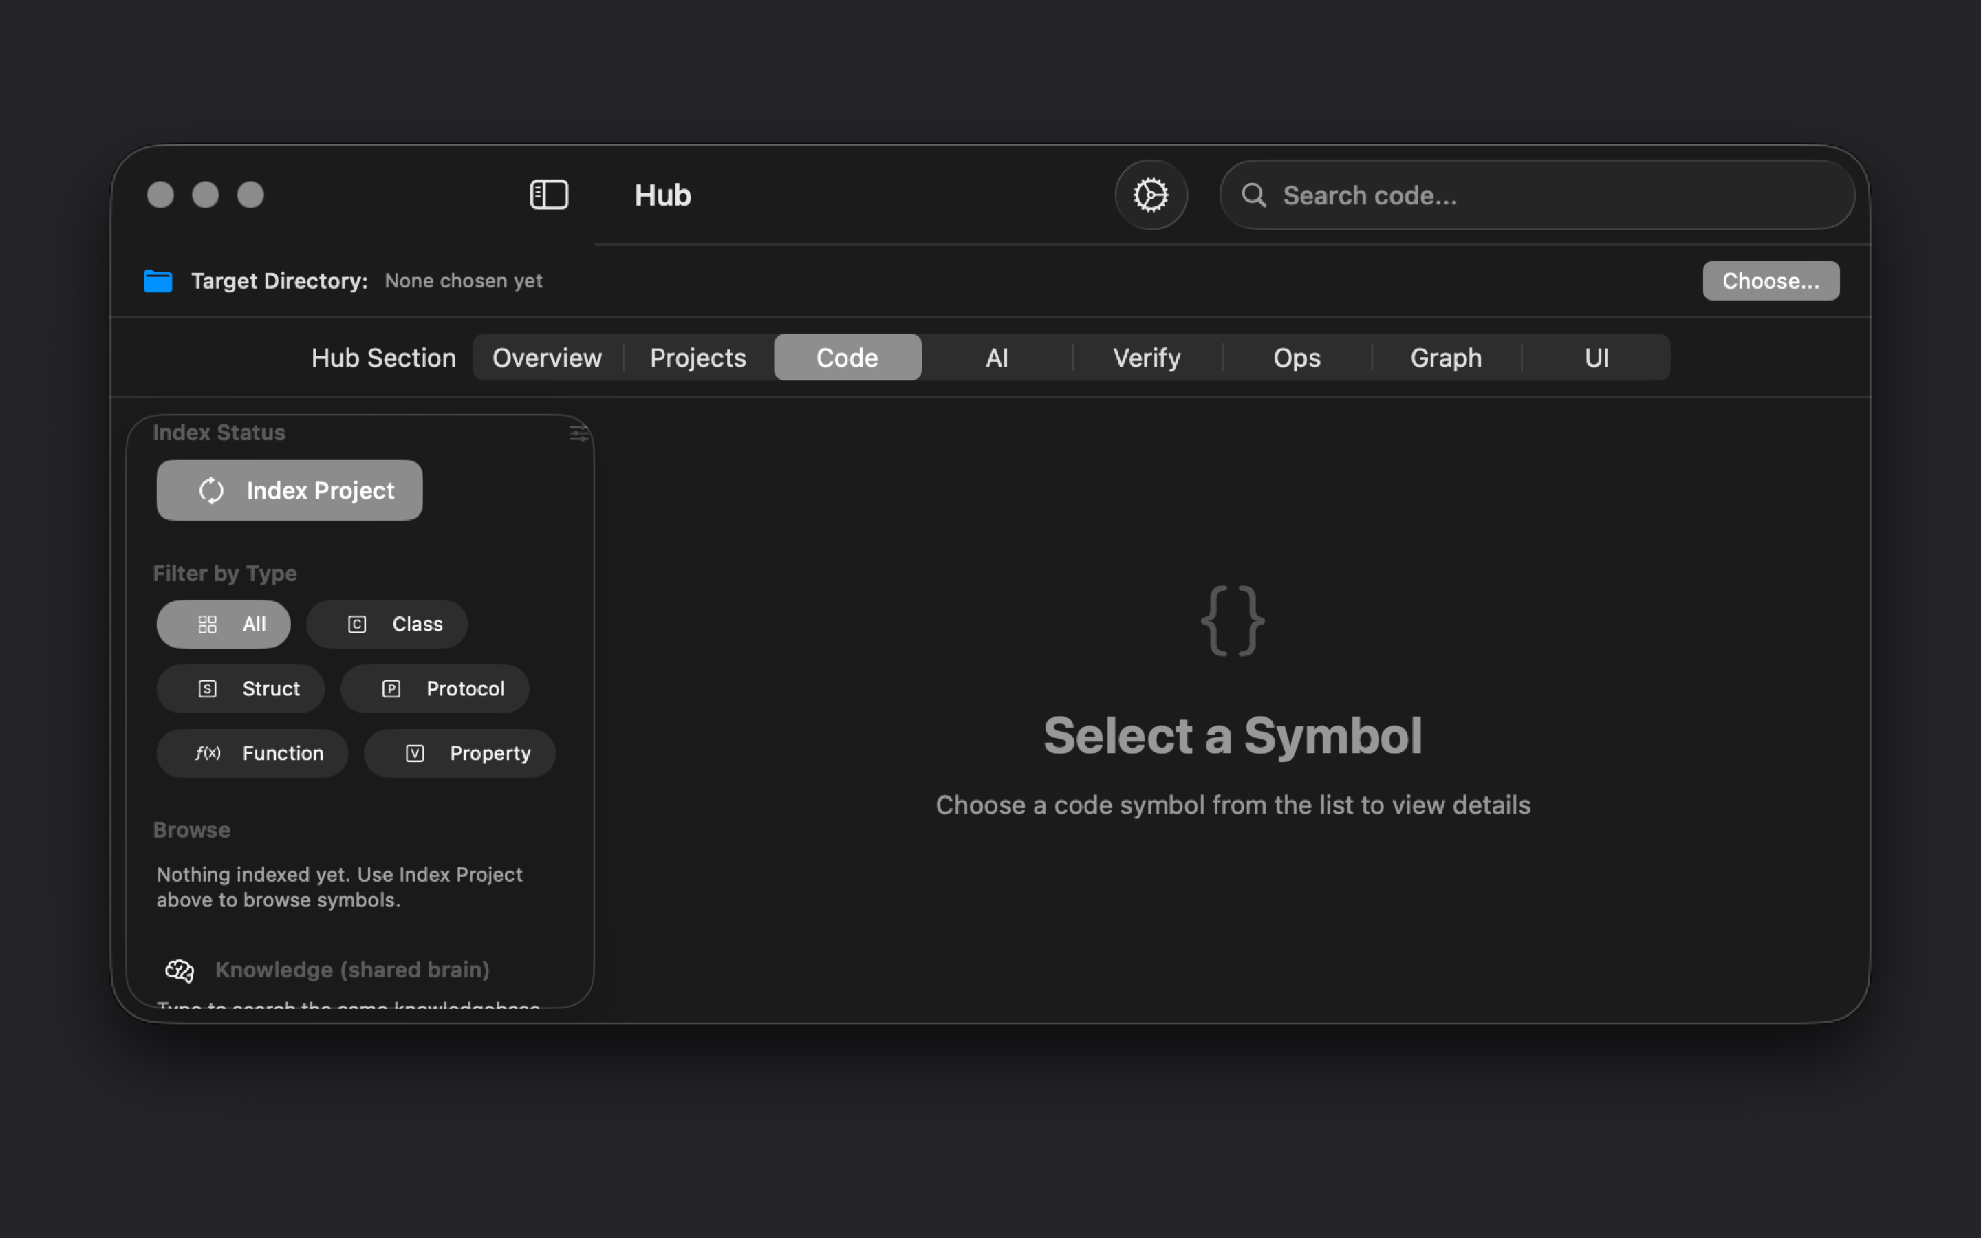The width and height of the screenshot is (1981, 1238).
Task: Click the Select a Symbol heading
Action: [x=1233, y=735]
